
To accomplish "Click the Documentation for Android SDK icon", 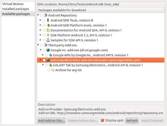I will click(x=48, y=30).
